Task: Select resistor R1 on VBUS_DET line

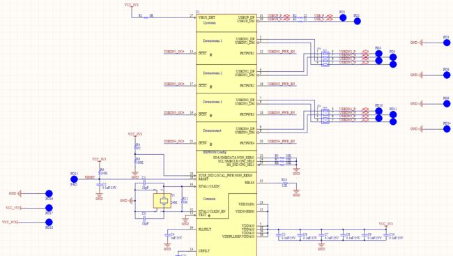Action: pos(146,17)
